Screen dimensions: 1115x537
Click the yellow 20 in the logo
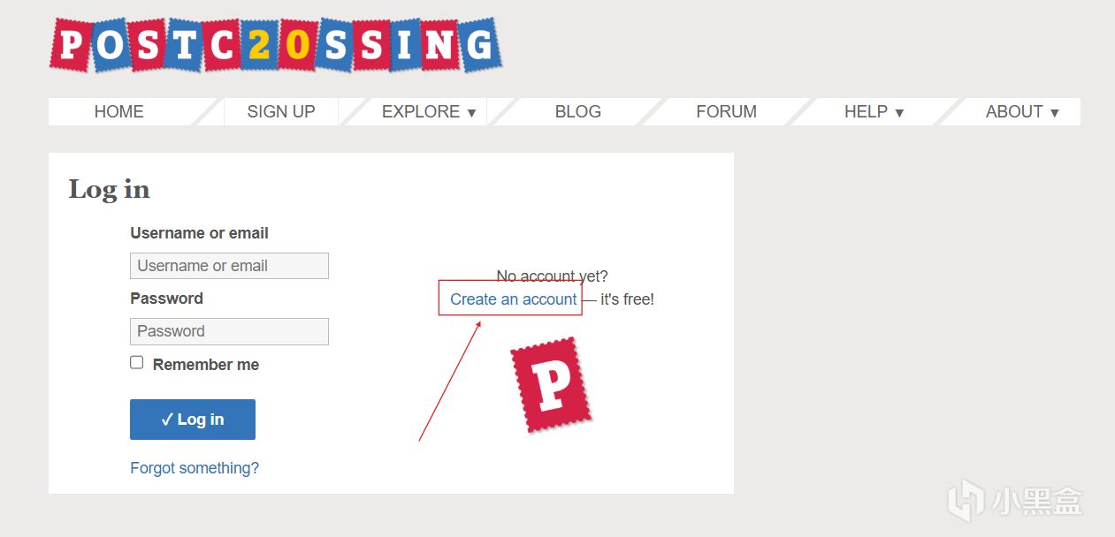(x=278, y=45)
